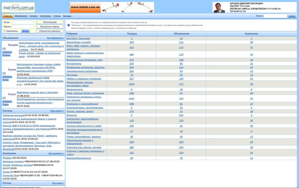
Task: Open the Авто-Мото. Транспорт rubric
Action: click(x=78, y=38)
